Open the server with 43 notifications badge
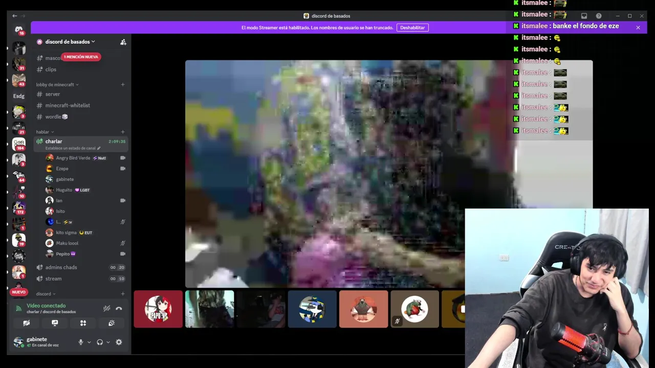The image size is (655, 368). [19, 80]
